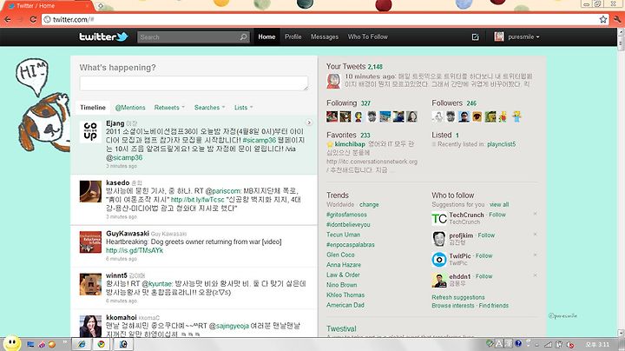Click your tweets profile avatar
Viewport: 625px width, 351px height.
(333, 81)
